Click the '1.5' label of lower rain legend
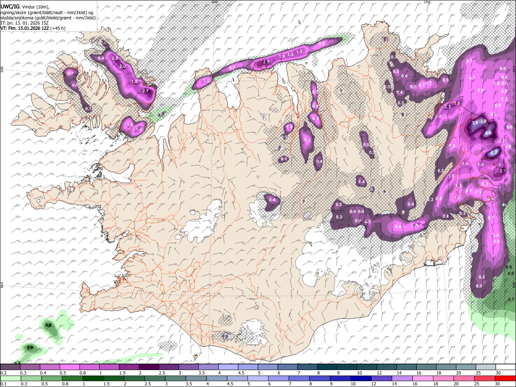The width and height of the screenshot is (516, 387). click(x=106, y=383)
